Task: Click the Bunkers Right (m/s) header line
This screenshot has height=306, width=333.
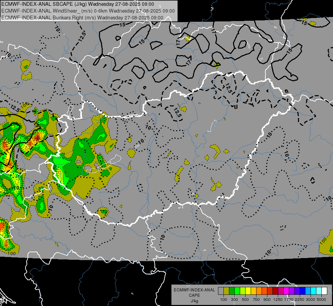Action: click(82, 18)
